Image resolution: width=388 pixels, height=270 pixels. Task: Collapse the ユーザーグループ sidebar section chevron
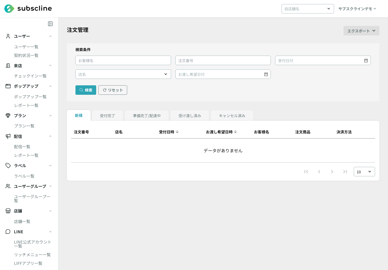pos(50,186)
